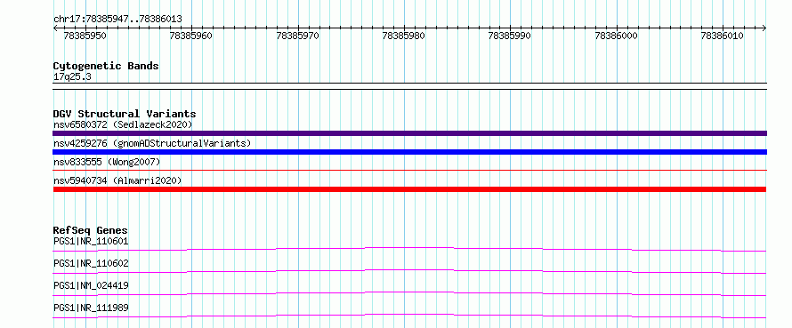Image resolution: width=792 pixels, height=328 pixels.
Task: Open variant nsv4259276 (gnomADStructuralVariants) label
Action: [152, 143]
